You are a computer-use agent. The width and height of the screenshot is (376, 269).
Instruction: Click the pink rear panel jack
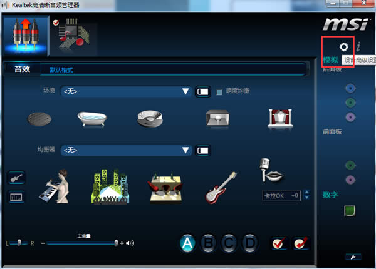pyautogui.click(x=350, y=118)
